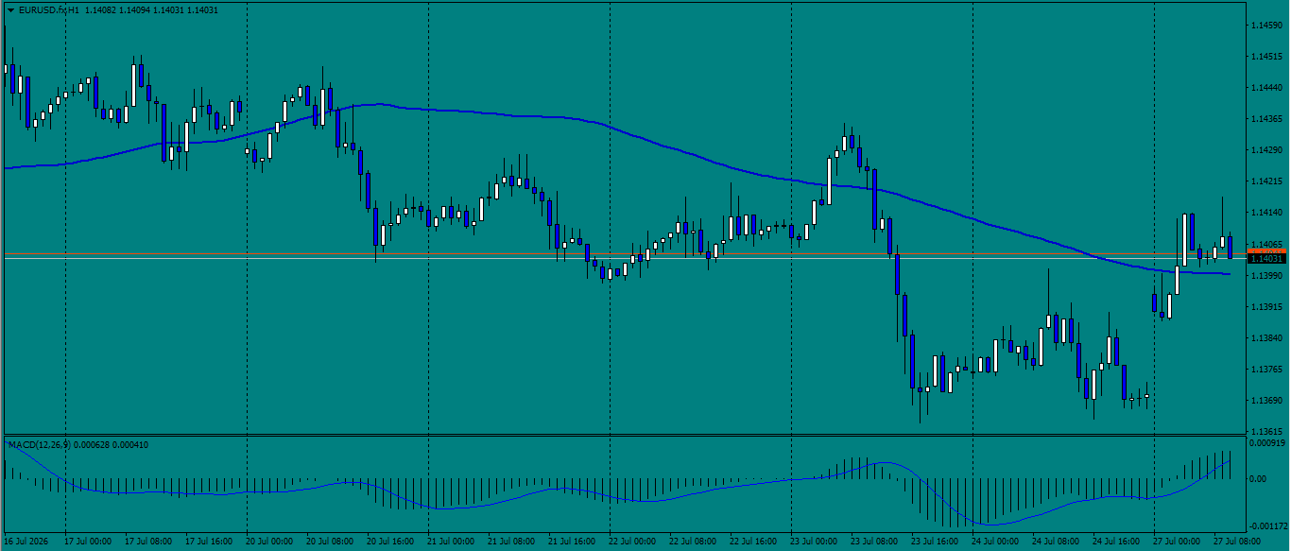This screenshot has width=1291, height=551.
Task: Click the 24 Jul 08:00 time label
Action: [1056, 542]
